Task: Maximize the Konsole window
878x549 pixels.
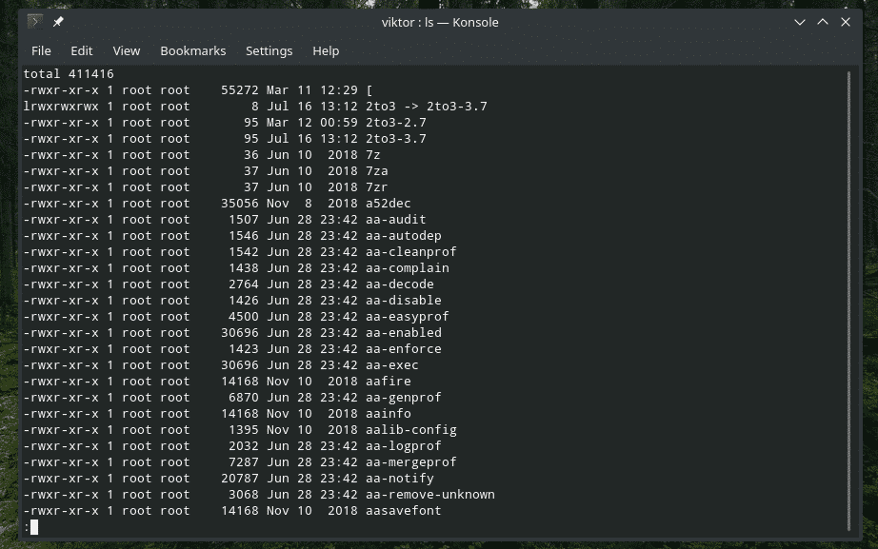Action: (x=820, y=22)
